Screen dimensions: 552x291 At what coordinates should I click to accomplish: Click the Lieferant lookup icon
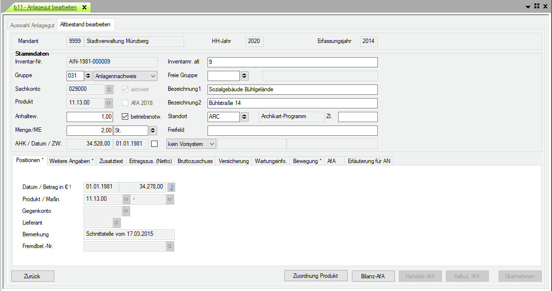tap(116, 223)
